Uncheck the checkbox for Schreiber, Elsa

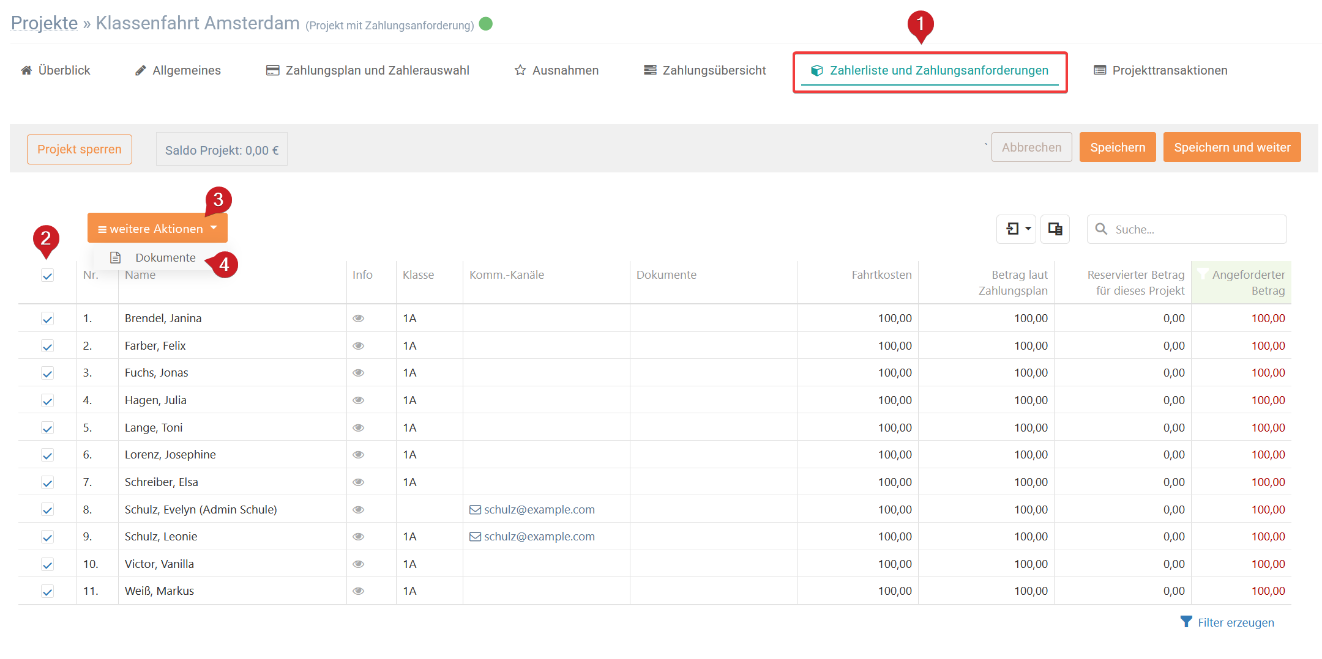click(47, 482)
